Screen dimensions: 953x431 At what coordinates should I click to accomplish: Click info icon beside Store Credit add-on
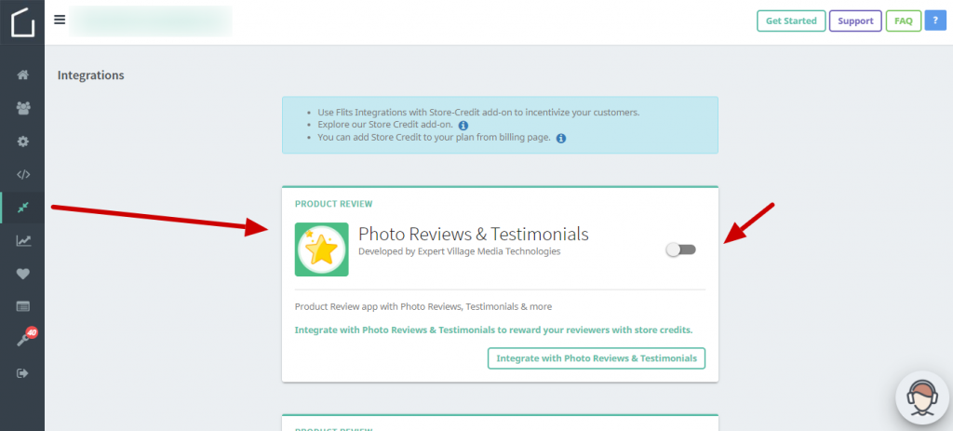pyautogui.click(x=463, y=126)
